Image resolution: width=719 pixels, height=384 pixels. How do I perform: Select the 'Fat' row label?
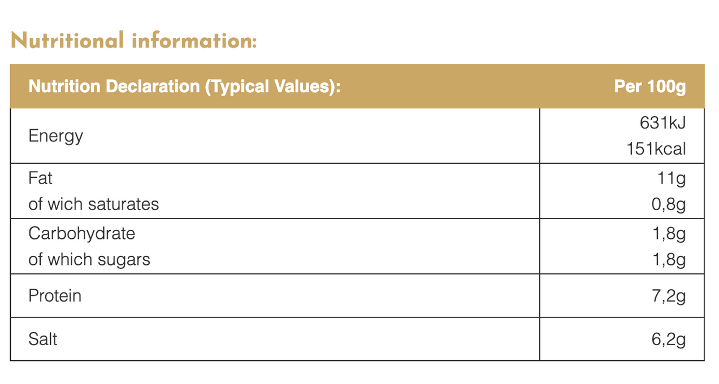(x=40, y=178)
